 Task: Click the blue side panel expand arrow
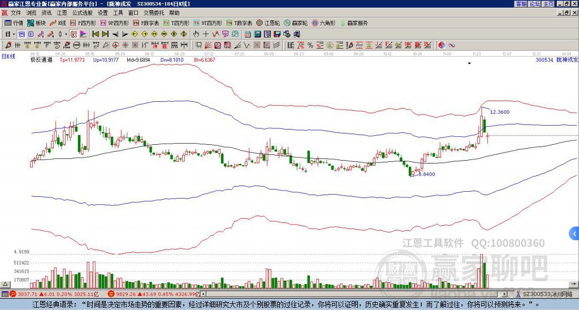[x=574, y=234]
